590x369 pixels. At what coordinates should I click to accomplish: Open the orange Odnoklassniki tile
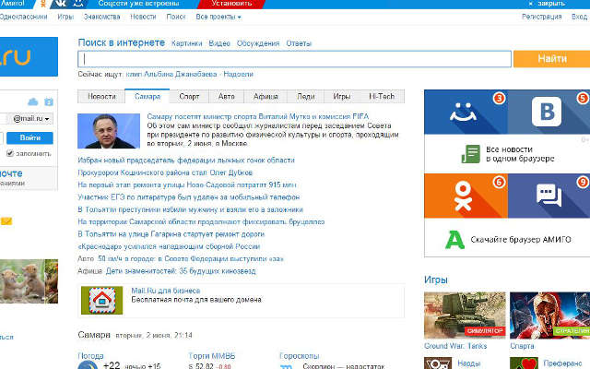[x=466, y=196]
